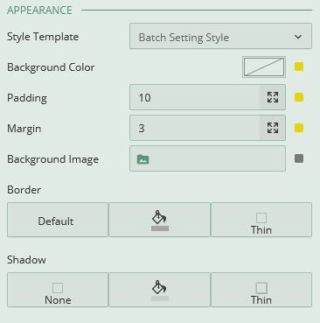The height and width of the screenshot is (323, 320).
Task: Select the Default border style button
Action: coord(58,220)
